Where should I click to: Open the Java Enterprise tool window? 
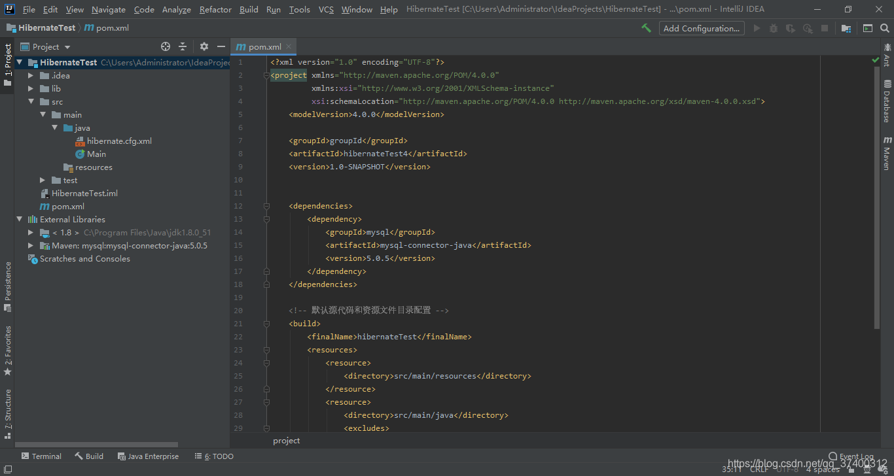click(x=148, y=456)
